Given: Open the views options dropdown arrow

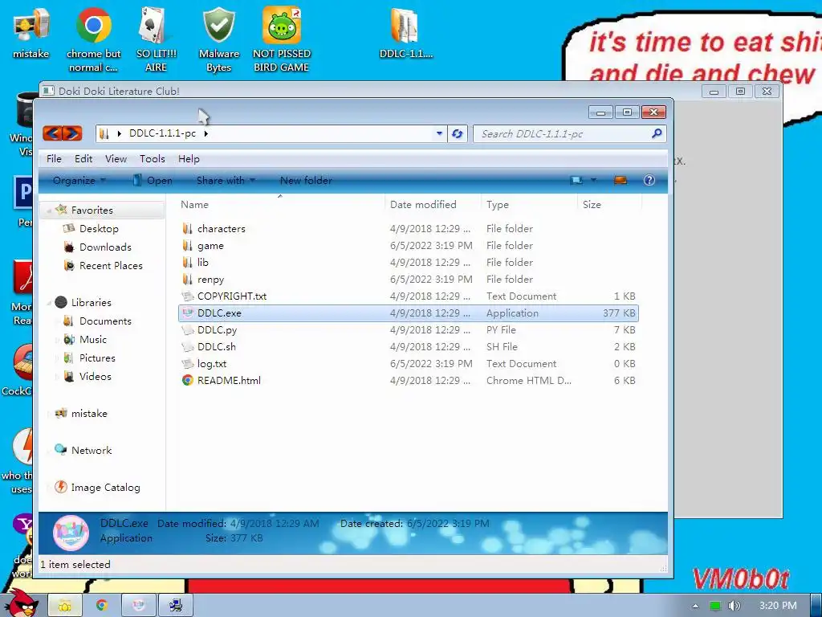Looking at the screenshot, I should click(x=593, y=181).
